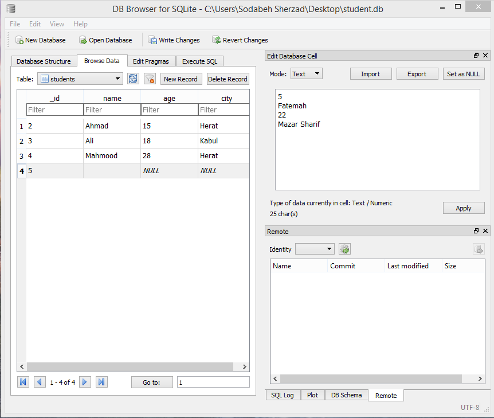Sort by the age column header
The image size is (494, 418).
click(x=170, y=98)
